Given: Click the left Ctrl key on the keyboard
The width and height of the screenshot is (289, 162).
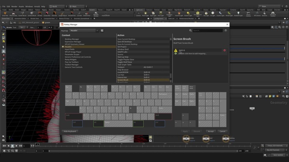Looking at the screenshot, I should pos(77,123).
